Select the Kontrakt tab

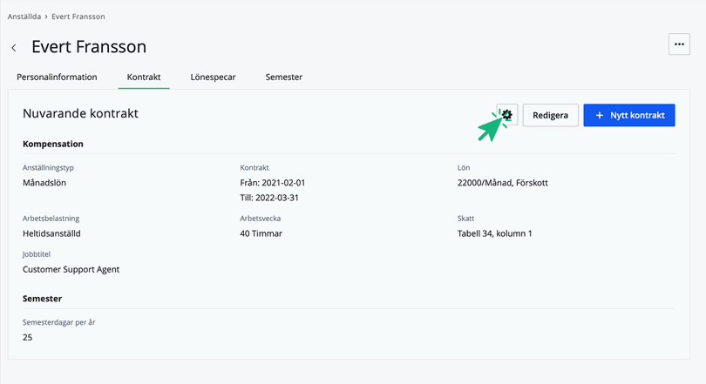[x=144, y=77]
